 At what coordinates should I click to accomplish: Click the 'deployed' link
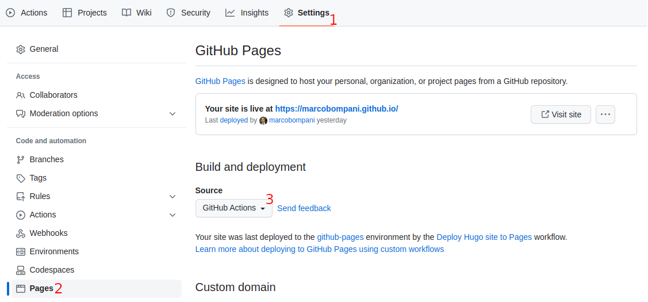coord(234,120)
